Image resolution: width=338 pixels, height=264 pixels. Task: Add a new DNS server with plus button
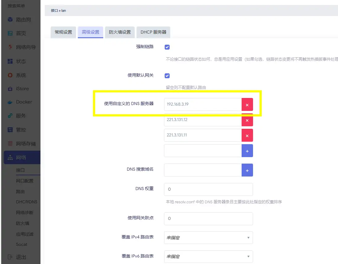click(247, 151)
